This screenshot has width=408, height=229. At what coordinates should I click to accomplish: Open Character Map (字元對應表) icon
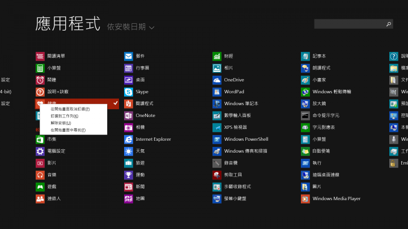click(x=305, y=127)
